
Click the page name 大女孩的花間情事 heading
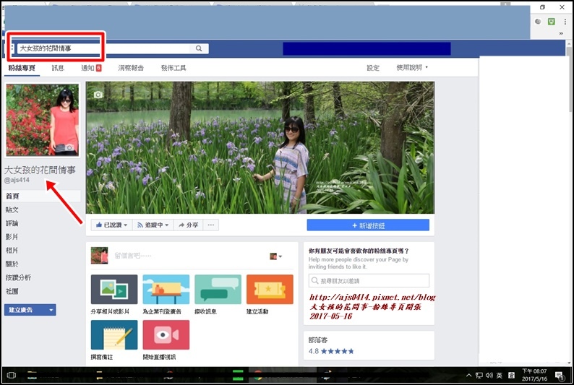40,170
